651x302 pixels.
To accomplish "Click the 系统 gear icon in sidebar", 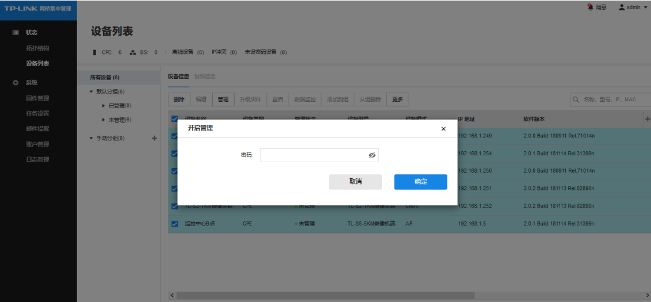I will pos(16,83).
